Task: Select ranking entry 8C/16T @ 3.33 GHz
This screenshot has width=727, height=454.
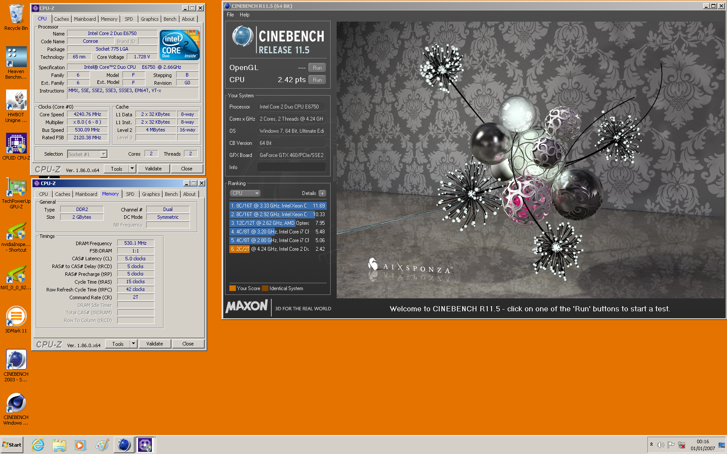Action: tap(277, 206)
